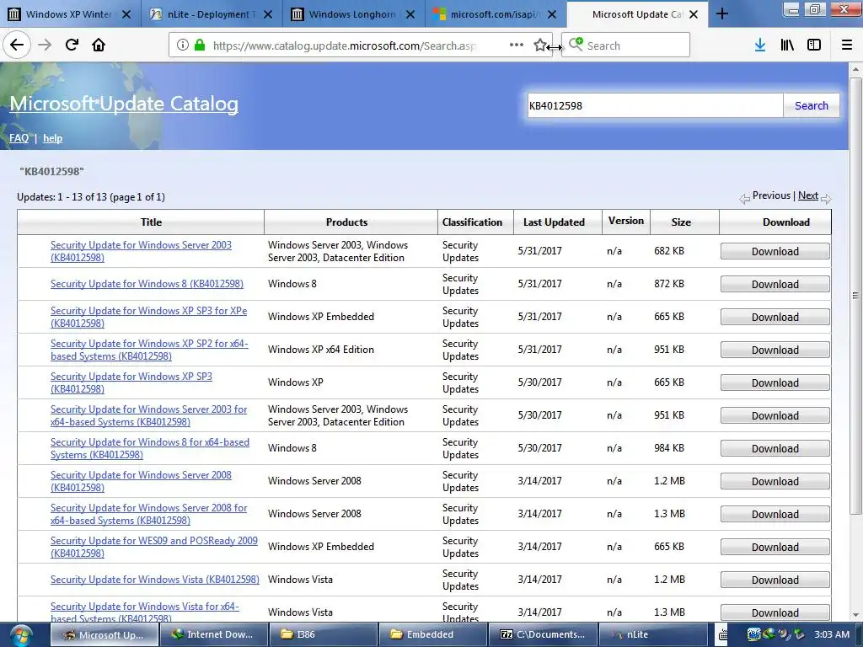Open the Embedded folder taskbar button

point(433,634)
